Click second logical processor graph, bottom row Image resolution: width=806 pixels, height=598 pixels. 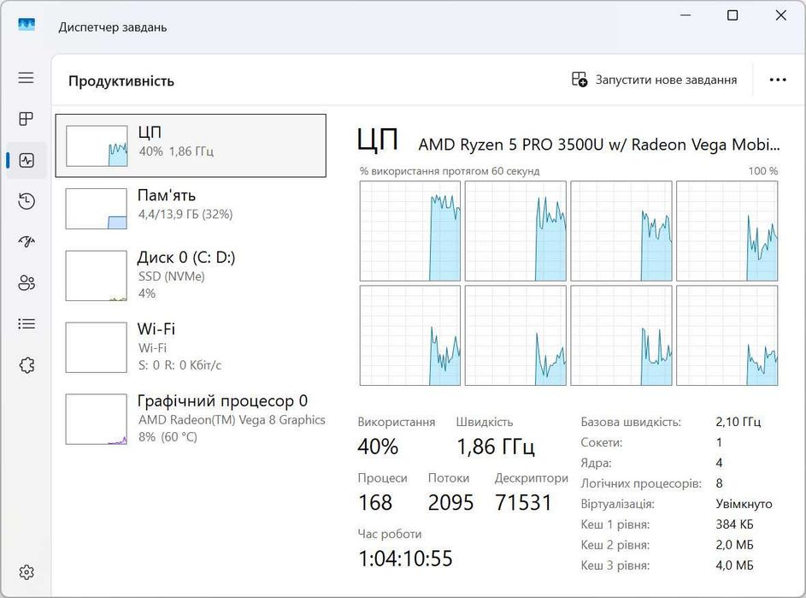coord(515,335)
